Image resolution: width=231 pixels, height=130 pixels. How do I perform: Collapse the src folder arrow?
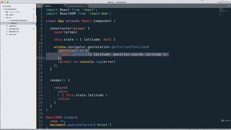pos(5,18)
